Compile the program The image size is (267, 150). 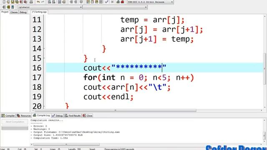(x=88, y=2)
